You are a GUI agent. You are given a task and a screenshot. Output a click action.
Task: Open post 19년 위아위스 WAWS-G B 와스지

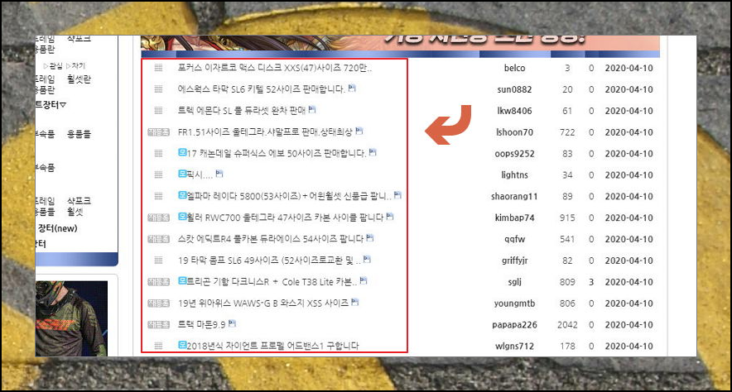click(x=263, y=304)
